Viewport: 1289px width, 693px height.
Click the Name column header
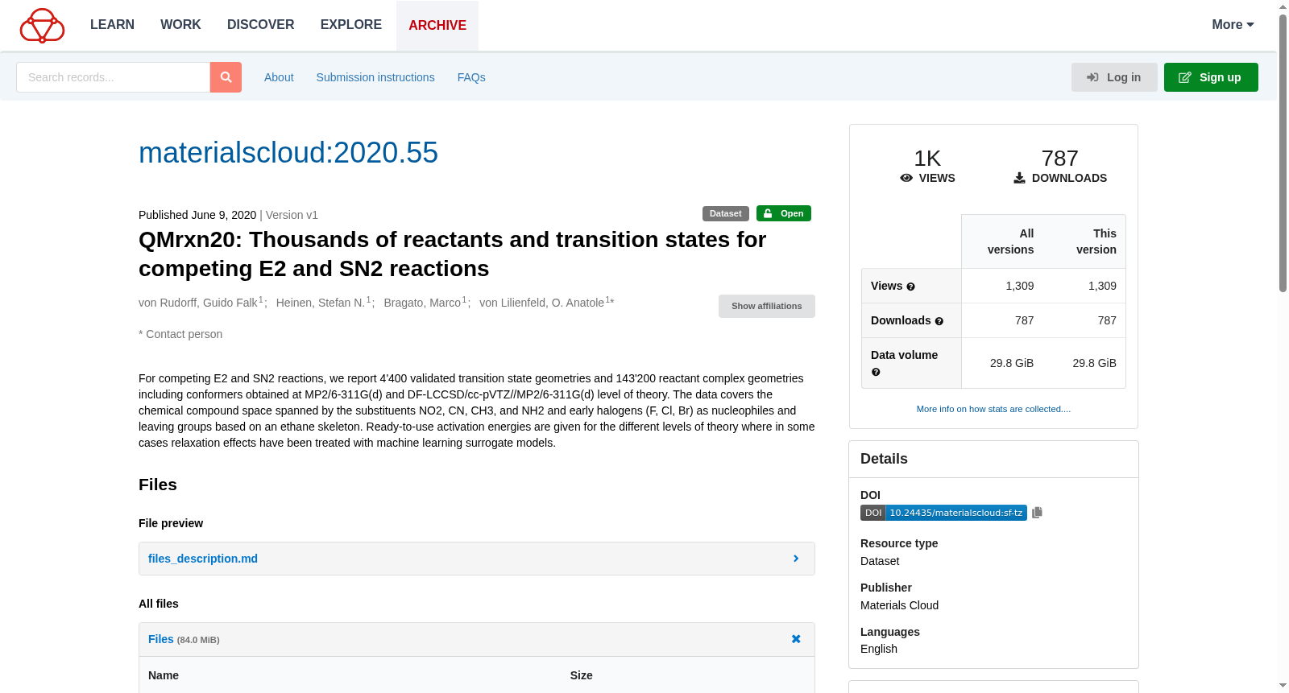point(164,675)
